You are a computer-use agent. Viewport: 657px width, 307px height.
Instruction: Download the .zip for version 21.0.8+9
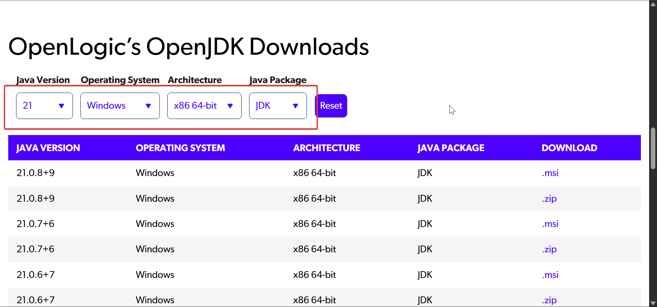click(549, 199)
